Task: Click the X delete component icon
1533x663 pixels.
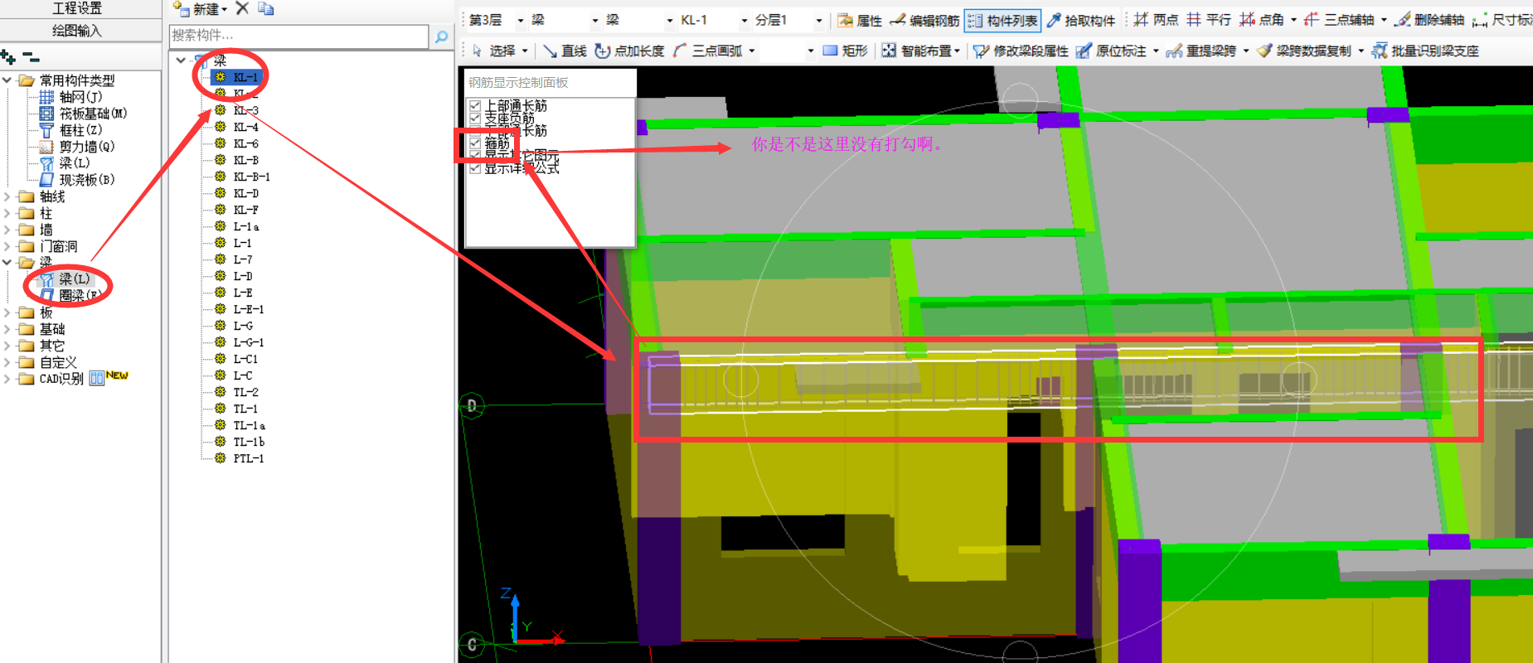Action: click(242, 8)
